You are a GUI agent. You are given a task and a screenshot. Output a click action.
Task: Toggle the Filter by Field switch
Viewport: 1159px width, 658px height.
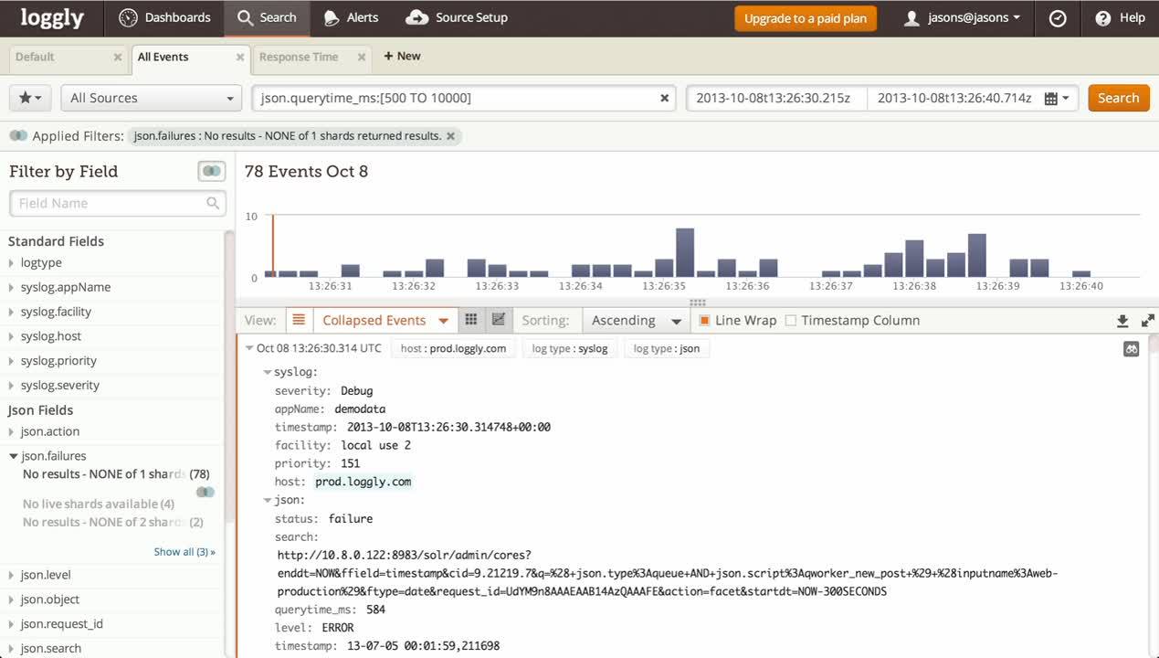tap(211, 171)
